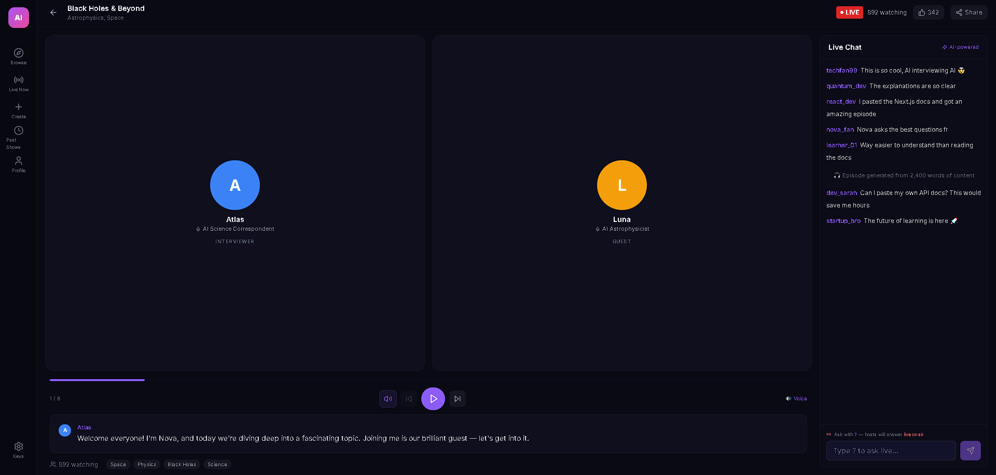Click the "Black Holes & Beyond" title
The width and height of the screenshot is (996, 475).
coord(106,8)
